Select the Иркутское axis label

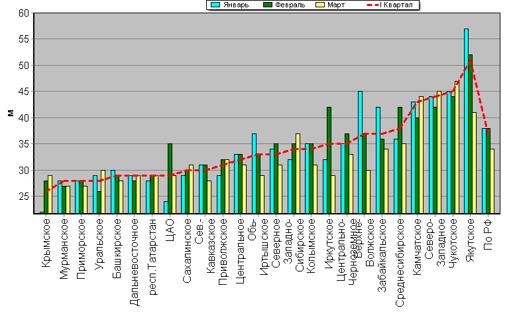click(x=329, y=244)
